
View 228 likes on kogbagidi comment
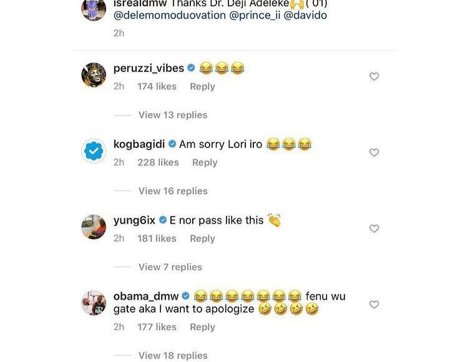(x=158, y=163)
